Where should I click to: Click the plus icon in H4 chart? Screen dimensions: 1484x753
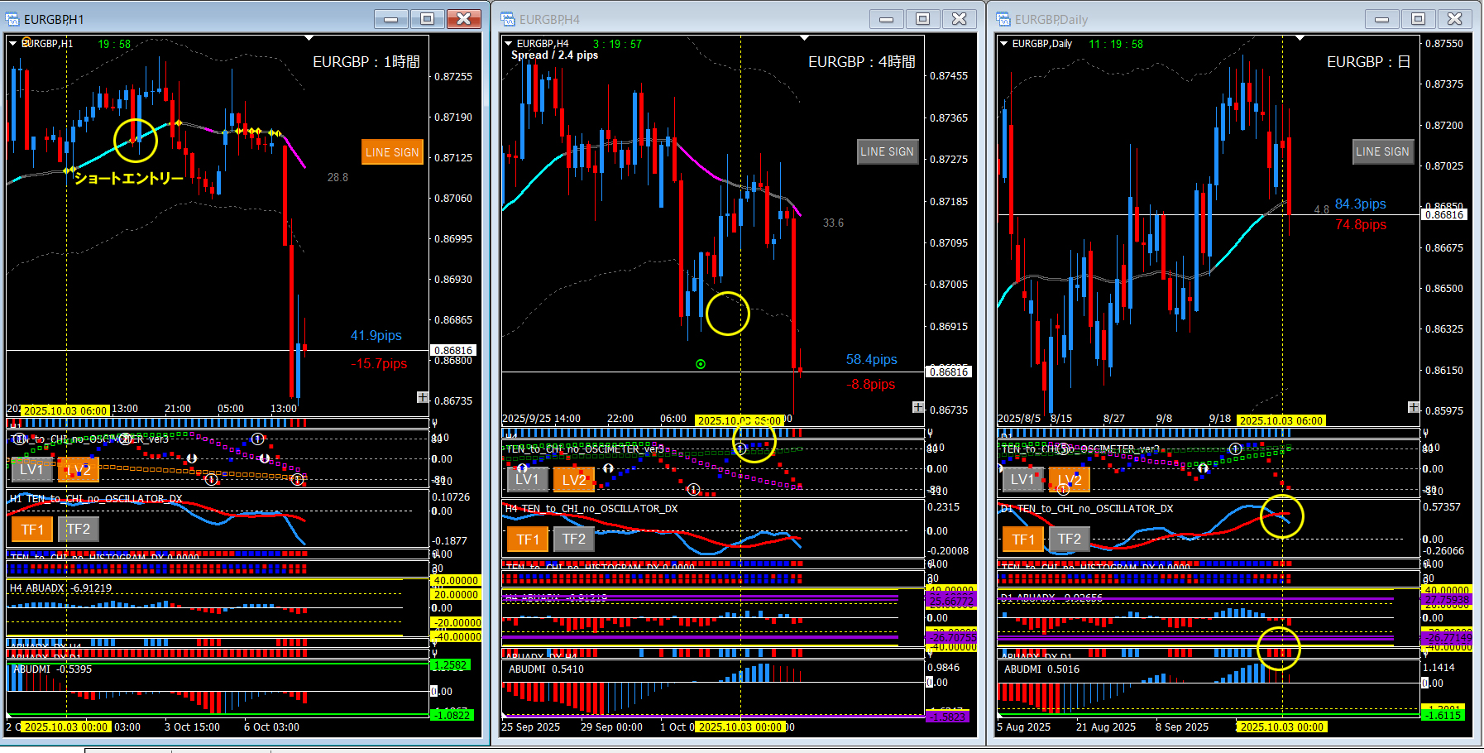918,407
